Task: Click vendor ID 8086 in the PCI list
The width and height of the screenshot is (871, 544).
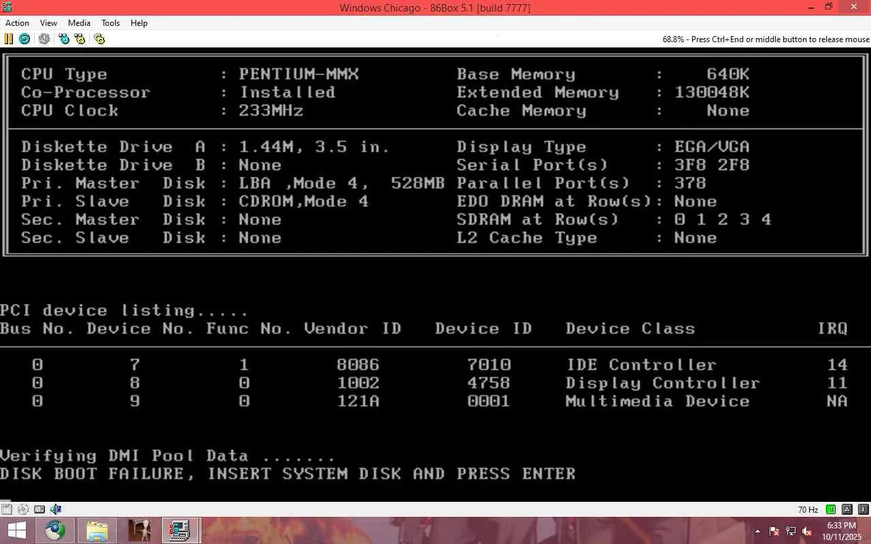Action: pos(358,365)
